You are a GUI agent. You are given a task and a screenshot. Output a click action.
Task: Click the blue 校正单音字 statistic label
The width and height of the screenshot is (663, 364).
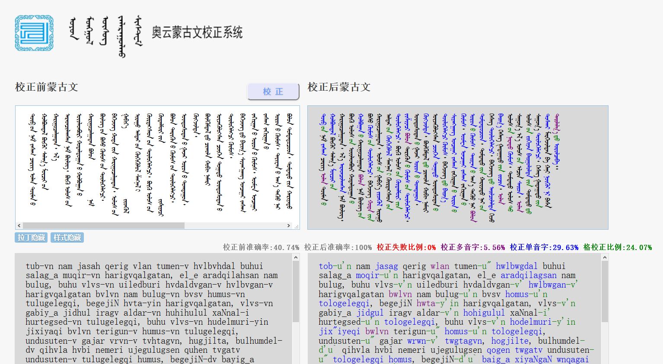pos(544,247)
